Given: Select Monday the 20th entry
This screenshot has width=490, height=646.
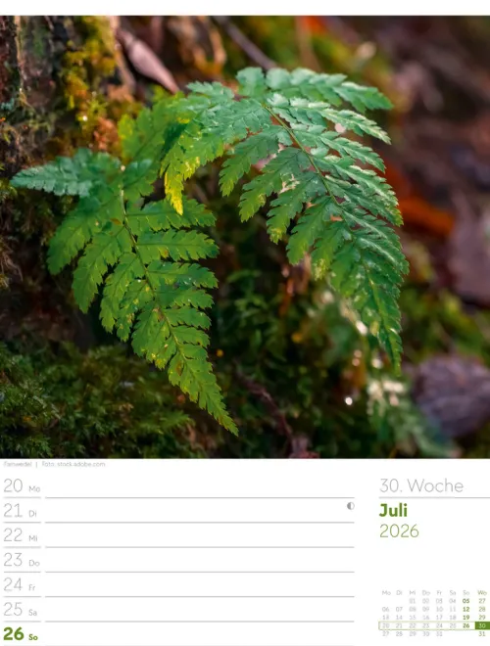Looking at the screenshot, I should tap(178, 485).
